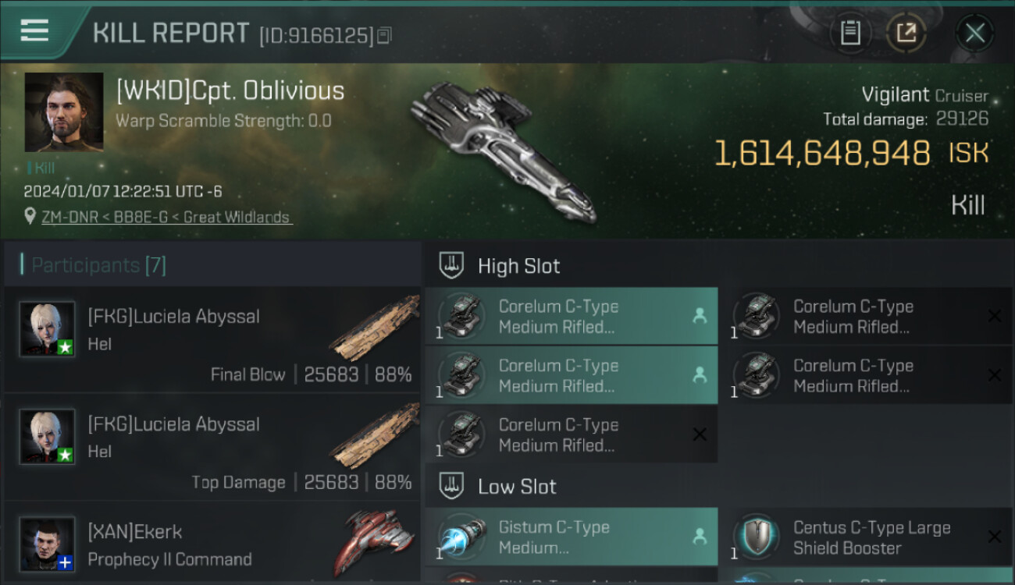Select the third-row Corelum C-Type destroyed module

click(x=572, y=434)
